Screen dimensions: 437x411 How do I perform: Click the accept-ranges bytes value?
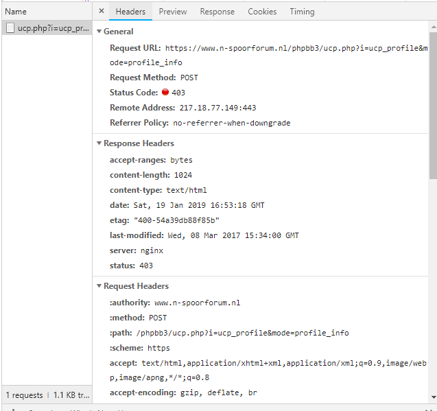181,160
